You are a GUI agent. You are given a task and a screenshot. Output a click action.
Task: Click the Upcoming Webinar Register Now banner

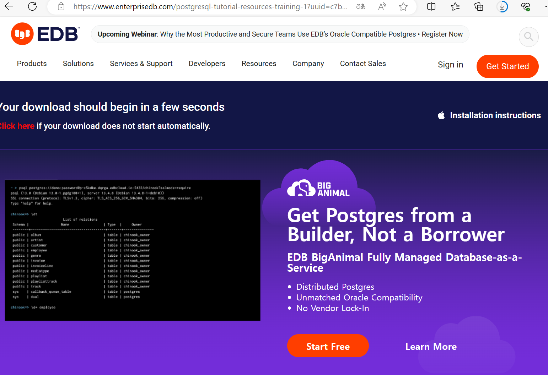[x=280, y=34]
